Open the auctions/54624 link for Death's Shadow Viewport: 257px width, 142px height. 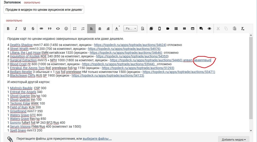coord(130,45)
